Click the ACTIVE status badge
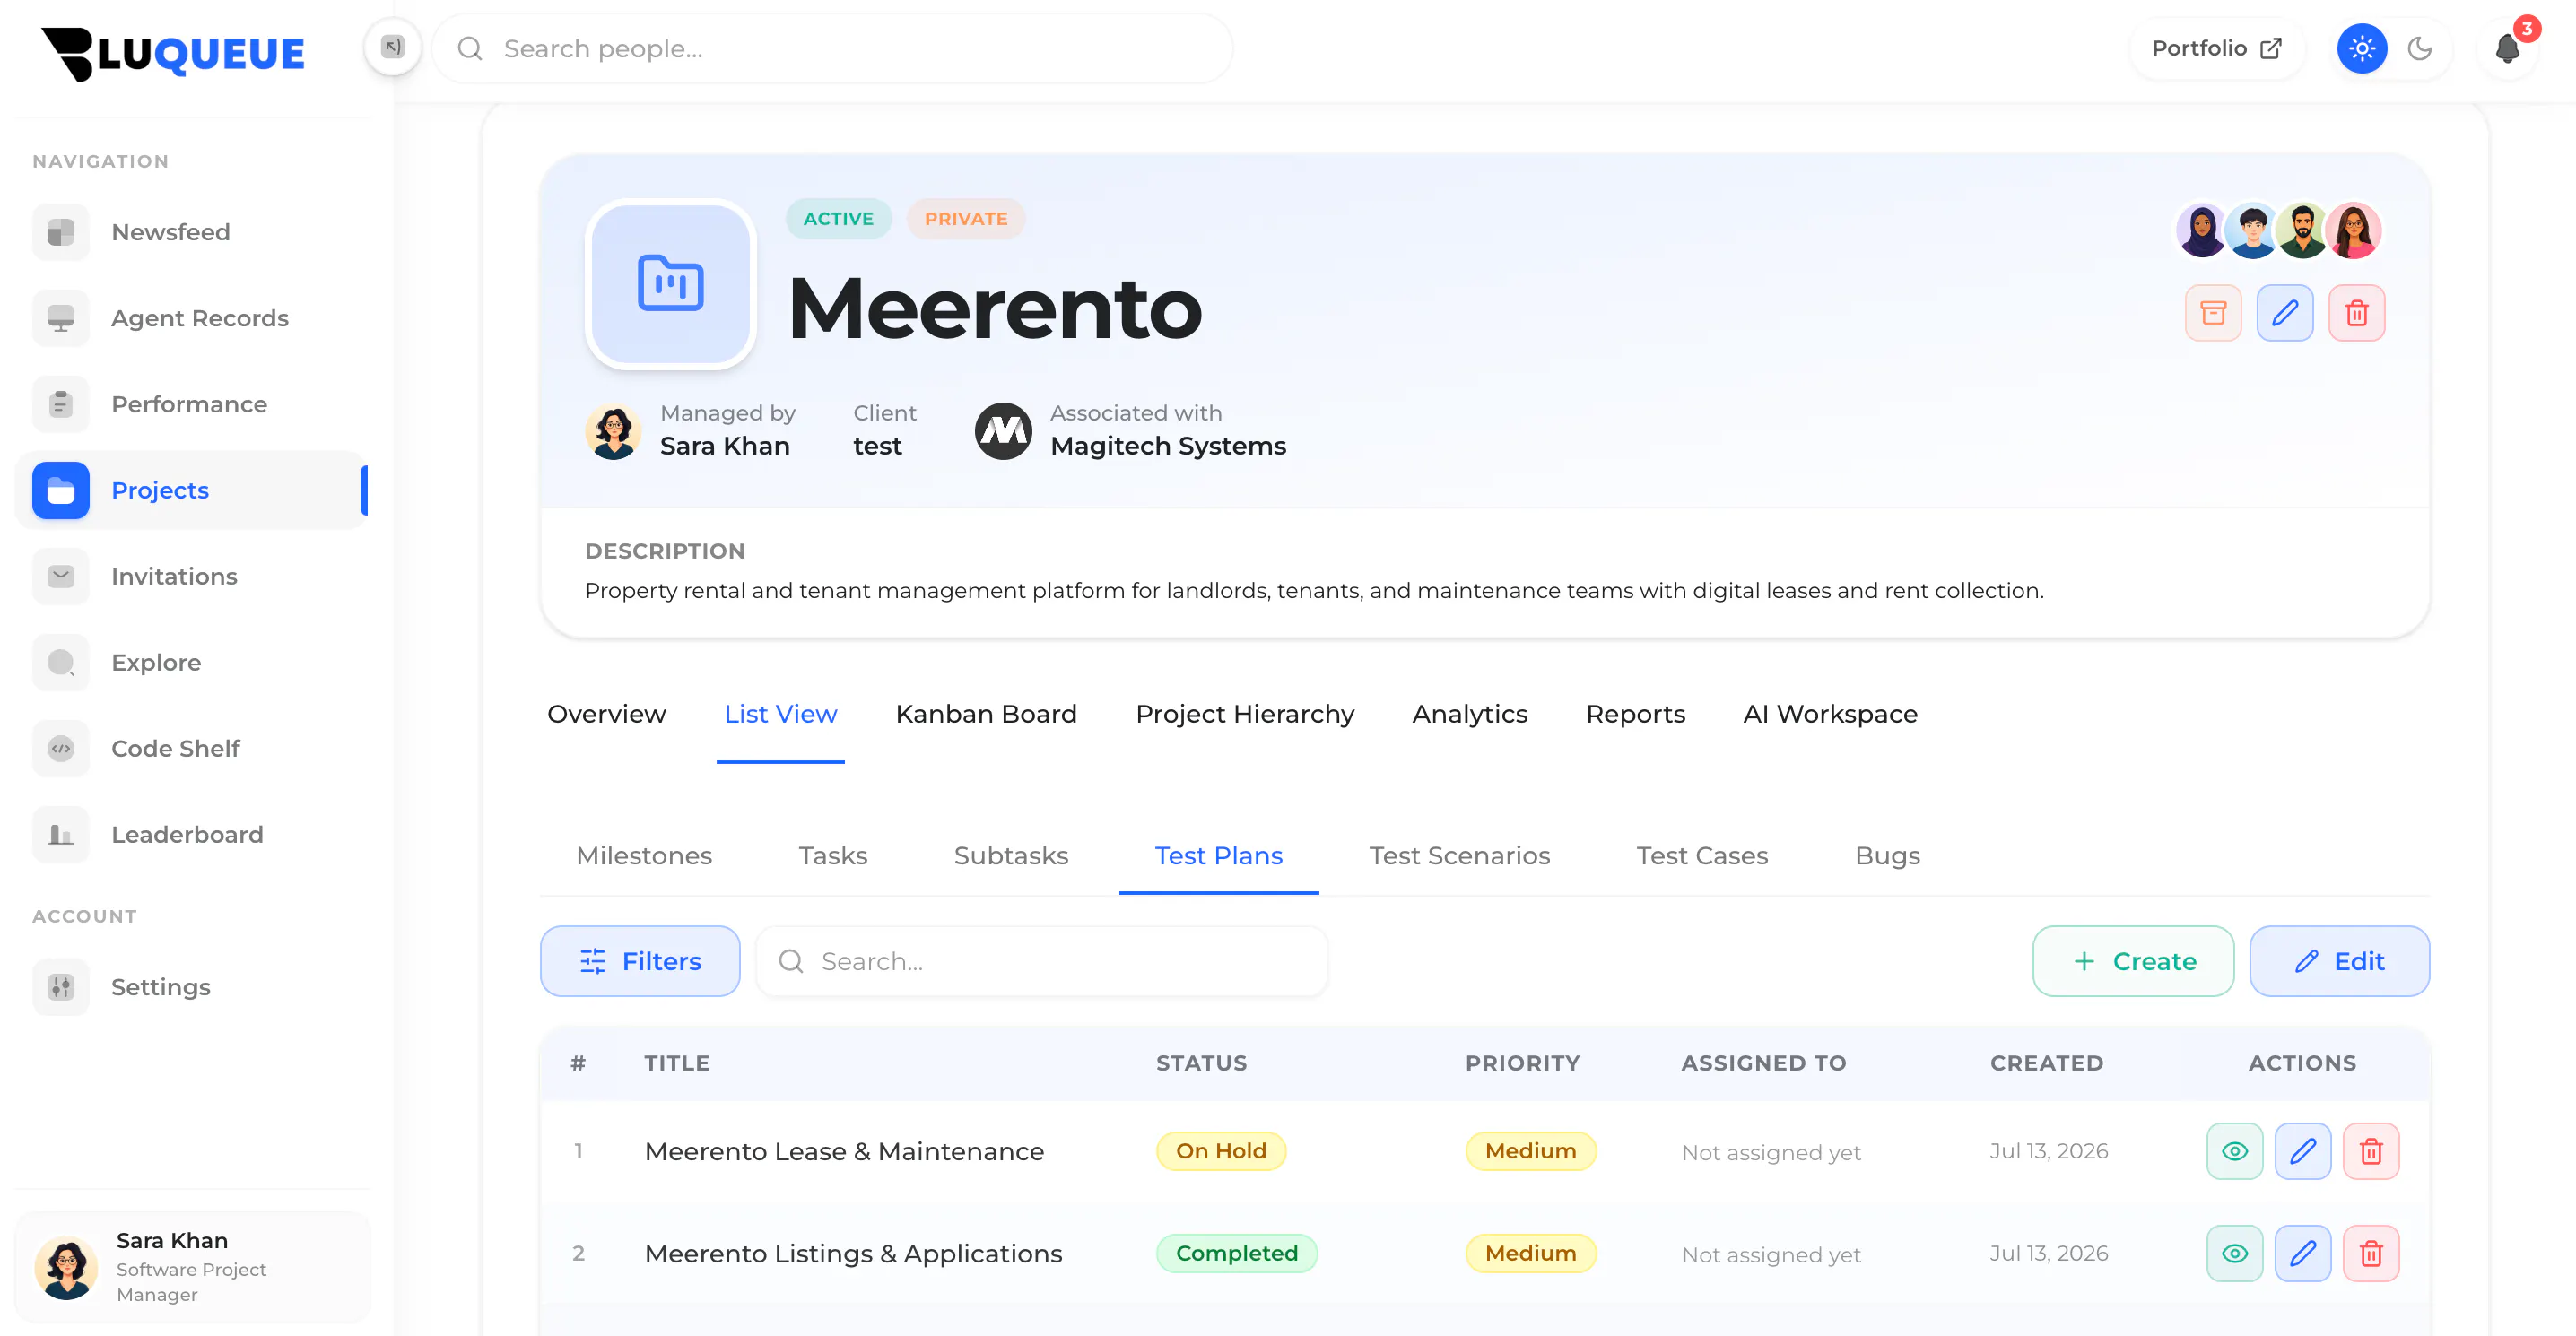Screen dimensions: 2576x1336 pyautogui.click(x=838, y=219)
